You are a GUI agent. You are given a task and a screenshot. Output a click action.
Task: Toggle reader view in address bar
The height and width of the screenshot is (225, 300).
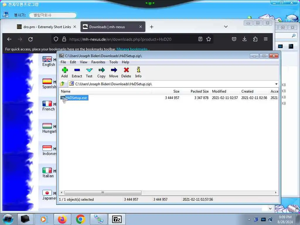point(200,39)
